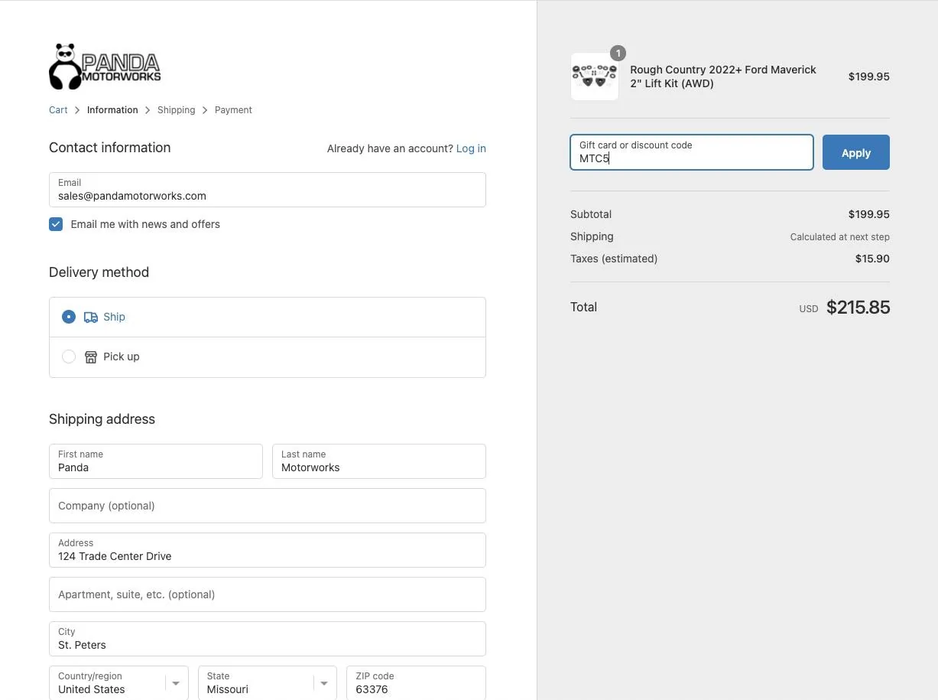The image size is (938, 700).
Task: Click the ZIP code field
Action: (x=416, y=683)
